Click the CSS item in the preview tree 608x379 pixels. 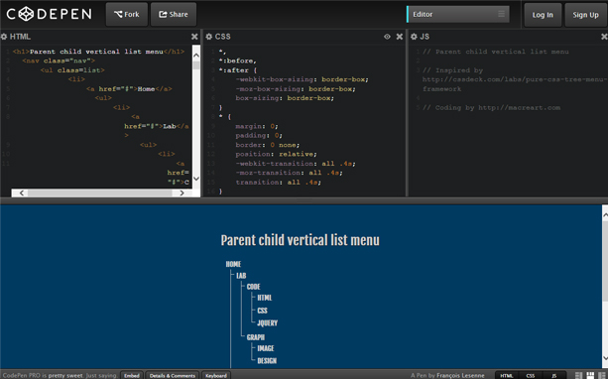262,311
